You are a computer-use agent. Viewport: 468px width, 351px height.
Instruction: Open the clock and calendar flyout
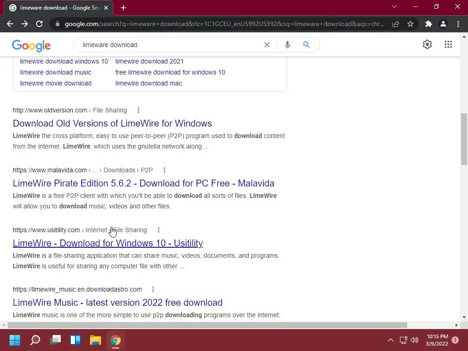click(x=437, y=340)
